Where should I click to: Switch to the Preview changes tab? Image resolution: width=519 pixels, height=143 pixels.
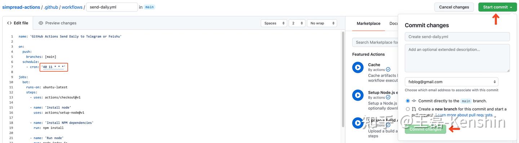pyautogui.click(x=57, y=23)
